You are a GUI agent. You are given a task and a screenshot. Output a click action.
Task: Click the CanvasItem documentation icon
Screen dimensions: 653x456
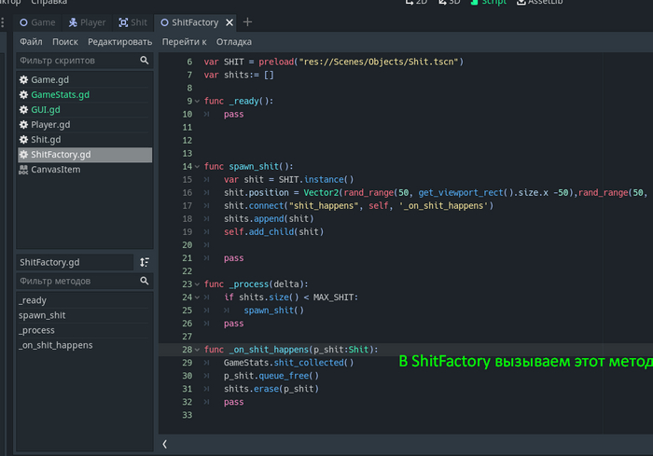(23, 170)
